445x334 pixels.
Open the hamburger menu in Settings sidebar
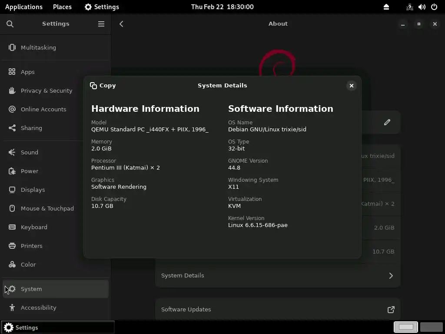(x=101, y=24)
